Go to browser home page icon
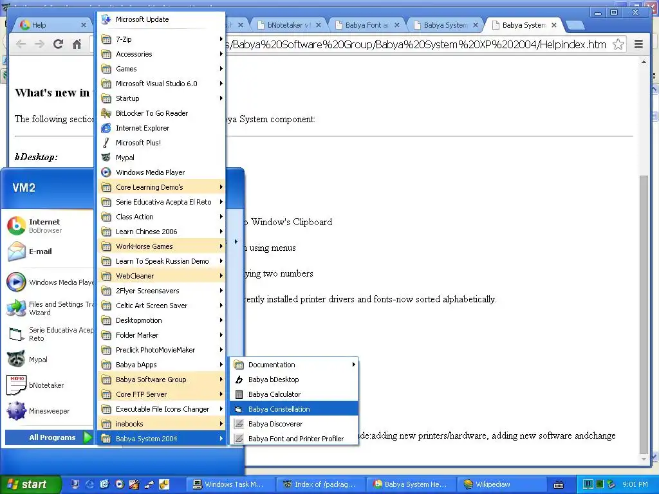This screenshot has width=659, height=494. pyautogui.click(x=77, y=44)
